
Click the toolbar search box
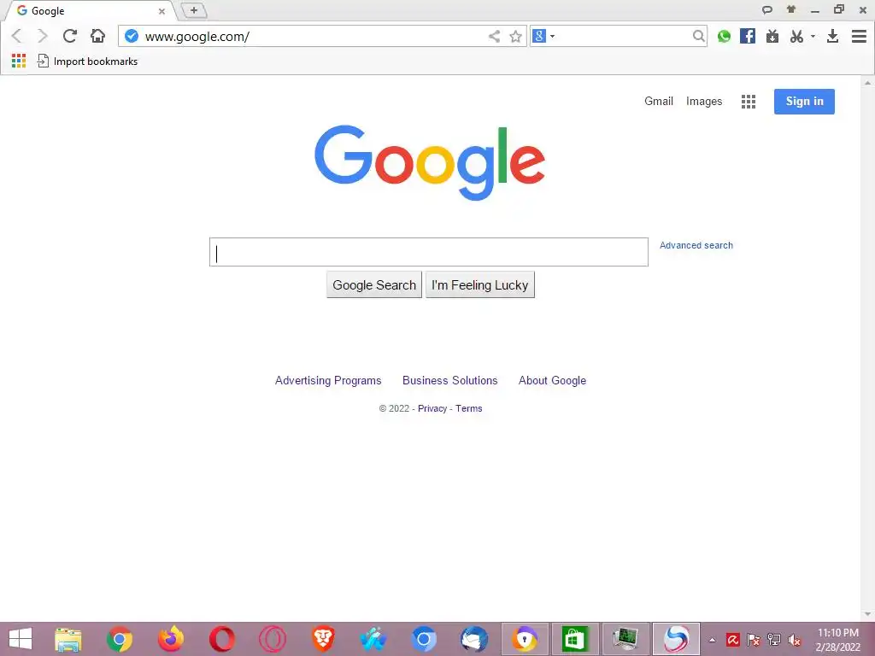coord(623,36)
